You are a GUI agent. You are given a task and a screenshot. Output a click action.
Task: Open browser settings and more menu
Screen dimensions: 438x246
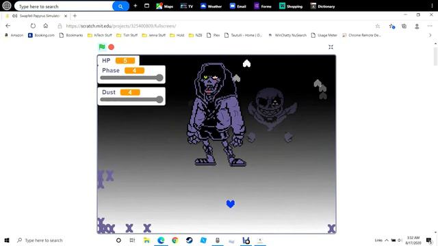pyautogui.click(x=430, y=26)
